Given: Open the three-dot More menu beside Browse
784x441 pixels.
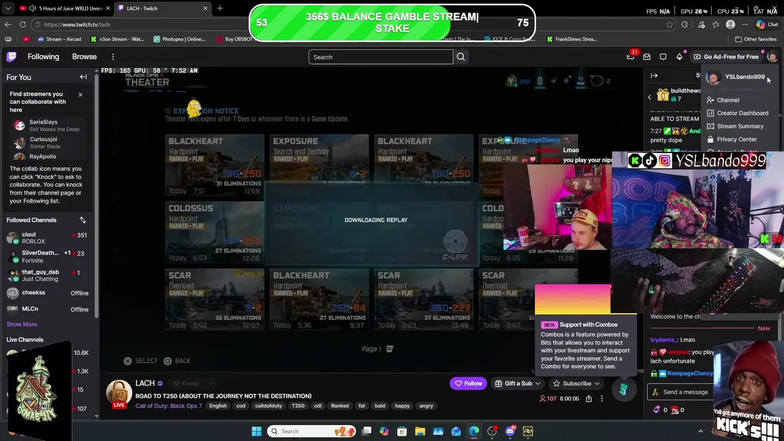Looking at the screenshot, I should (x=113, y=57).
